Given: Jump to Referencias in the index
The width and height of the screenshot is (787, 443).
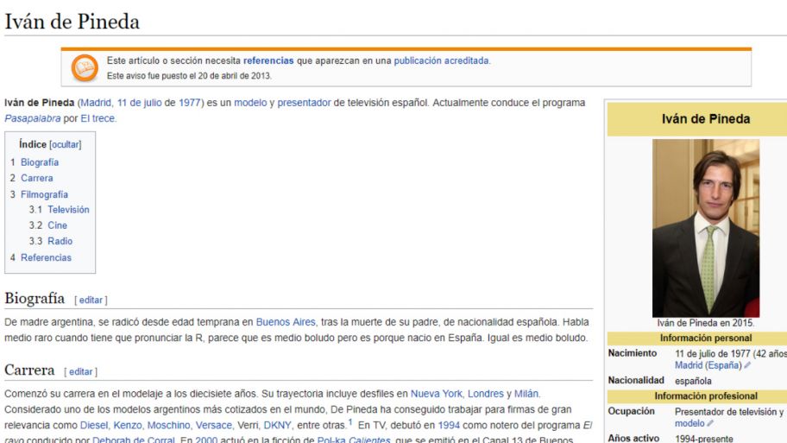Looking at the screenshot, I should point(46,257).
